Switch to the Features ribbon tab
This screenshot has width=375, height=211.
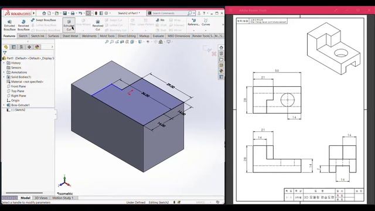click(9, 36)
